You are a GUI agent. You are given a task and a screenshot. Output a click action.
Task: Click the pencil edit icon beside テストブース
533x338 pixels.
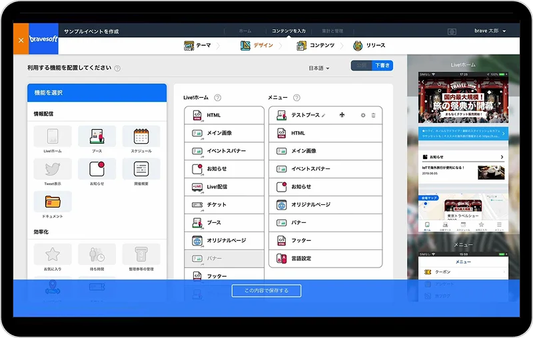[x=324, y=115]
